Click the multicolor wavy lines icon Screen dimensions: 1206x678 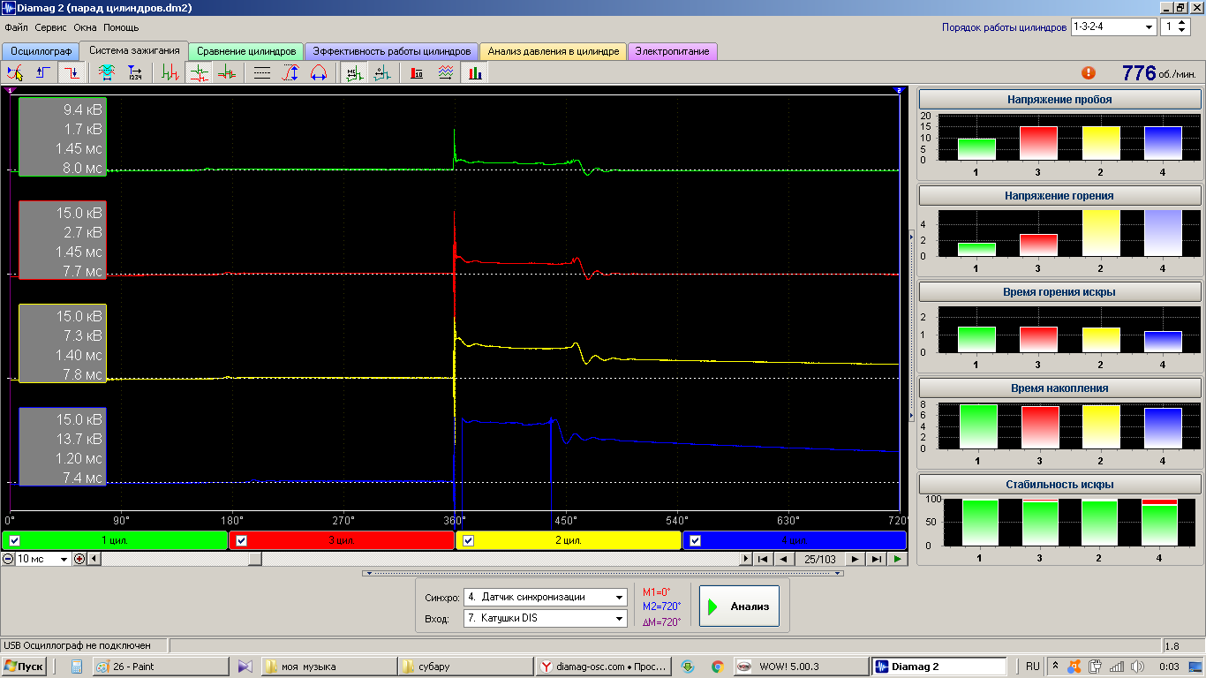click(x=446, y=73)
